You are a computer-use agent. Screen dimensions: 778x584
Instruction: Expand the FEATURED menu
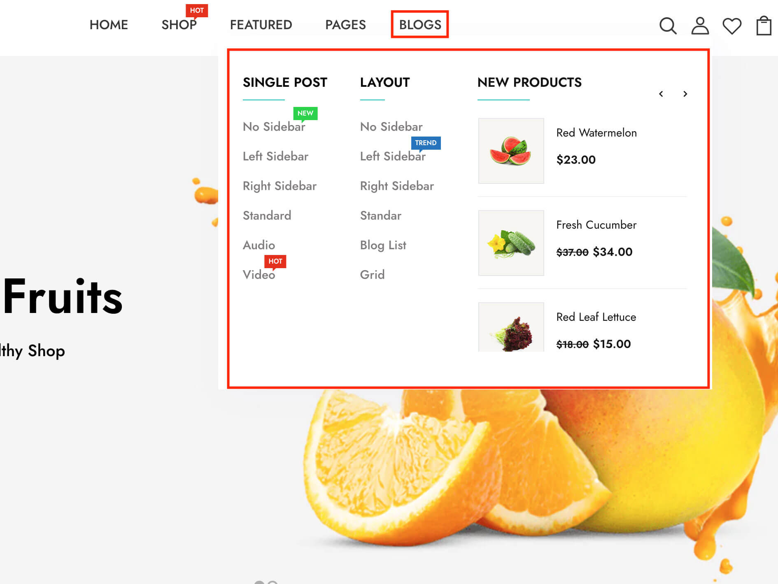click(x=261, y=25)
